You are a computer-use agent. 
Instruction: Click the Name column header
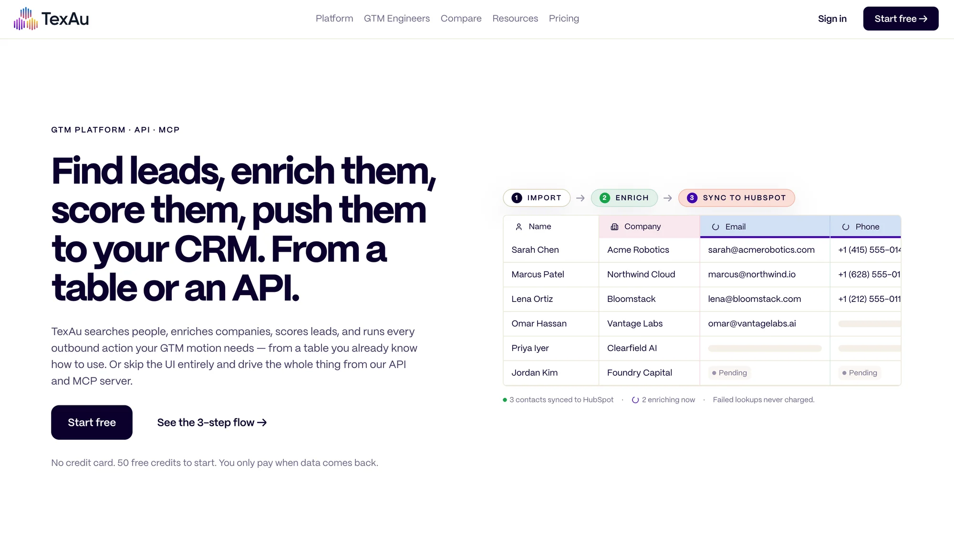(551, 227)
